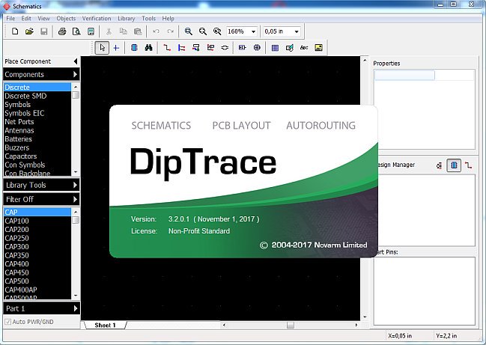486x345 pixels.
Task: Open the Edit menu
Action: (26, 18)
